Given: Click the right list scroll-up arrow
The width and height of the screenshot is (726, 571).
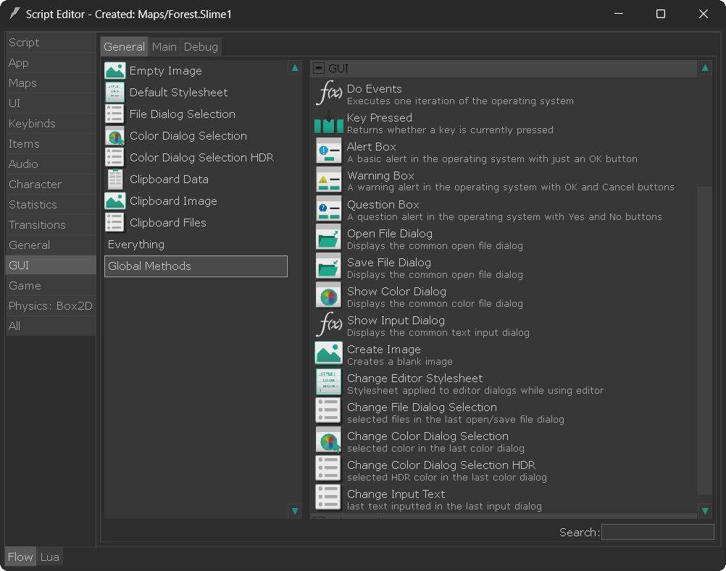Looking at the screenshot, I should 705,69.
